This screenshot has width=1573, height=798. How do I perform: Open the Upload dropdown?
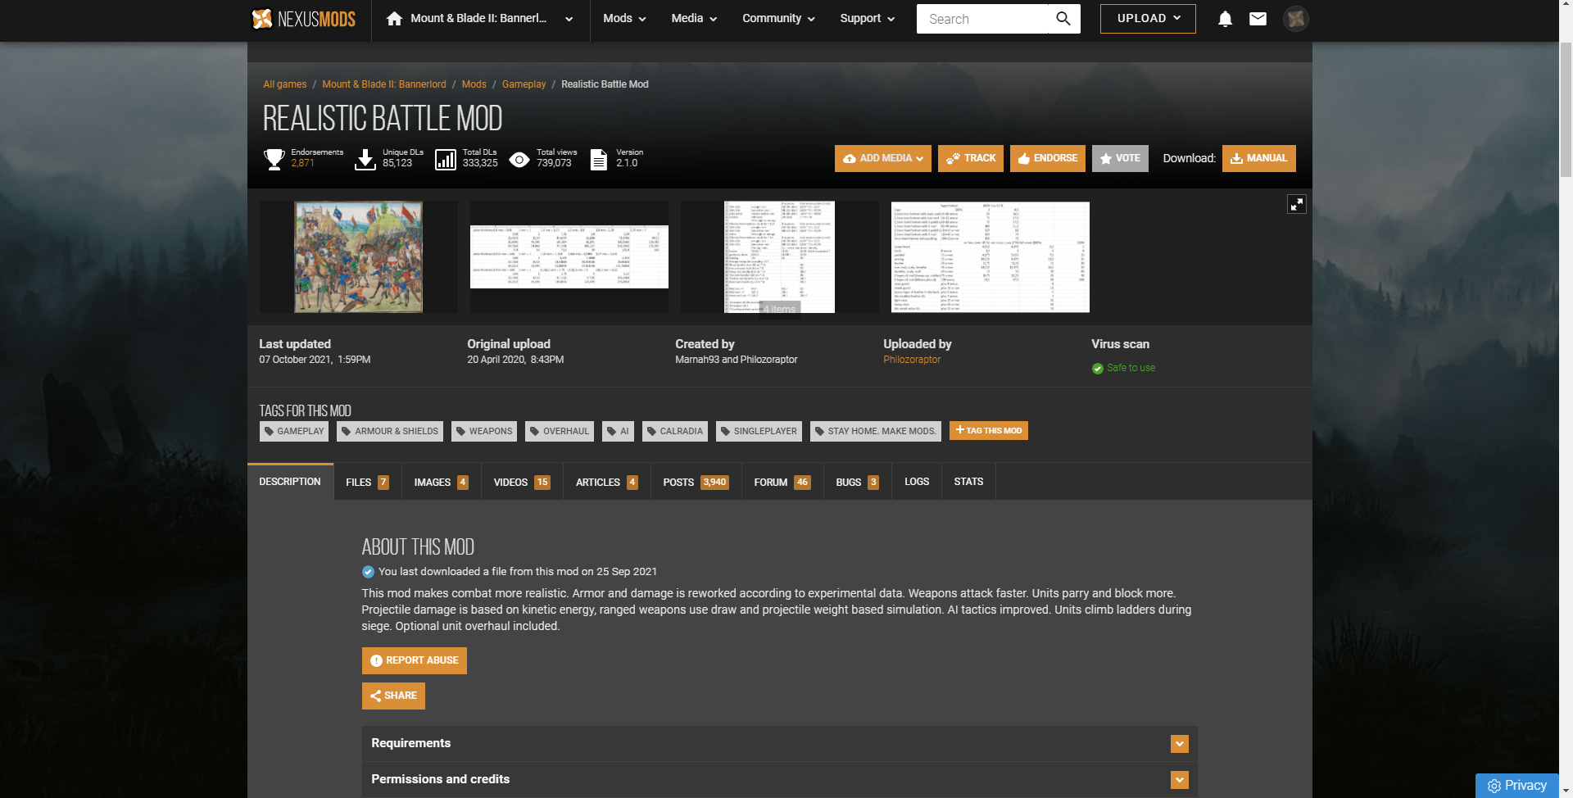point(1148,19)
